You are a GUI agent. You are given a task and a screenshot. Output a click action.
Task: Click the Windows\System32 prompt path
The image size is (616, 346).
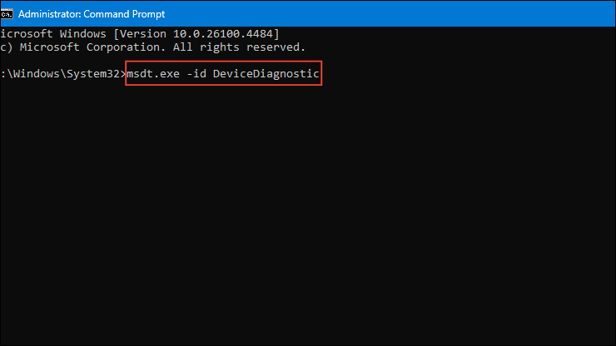tap(67, 73)
